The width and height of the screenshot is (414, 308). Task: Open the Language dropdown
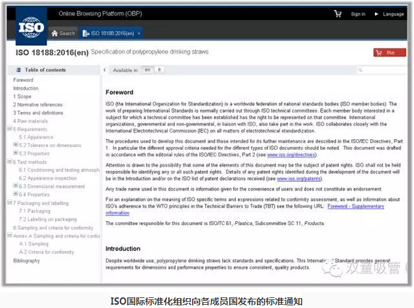click(x=389, y=14)
